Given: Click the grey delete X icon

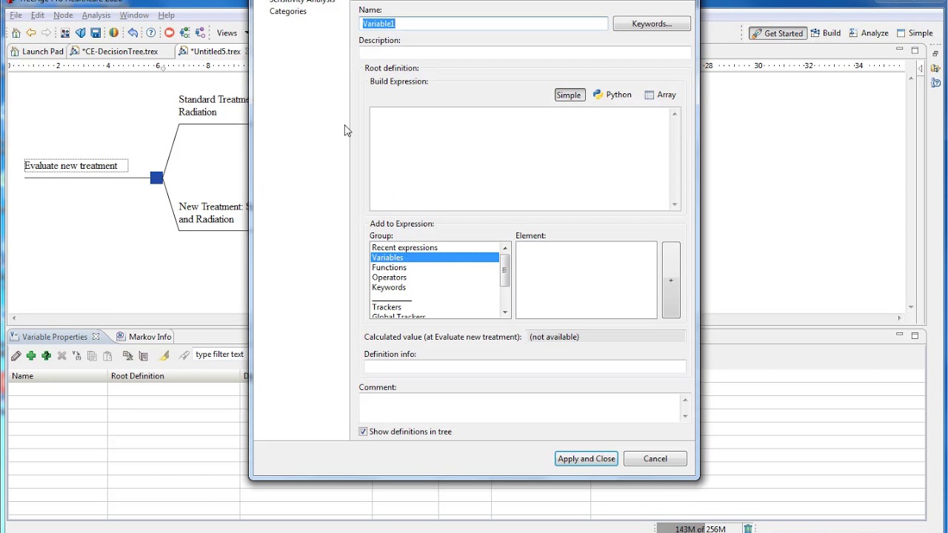Looking at the screenshot, I should pyautogui.click(x=62, y=356).
